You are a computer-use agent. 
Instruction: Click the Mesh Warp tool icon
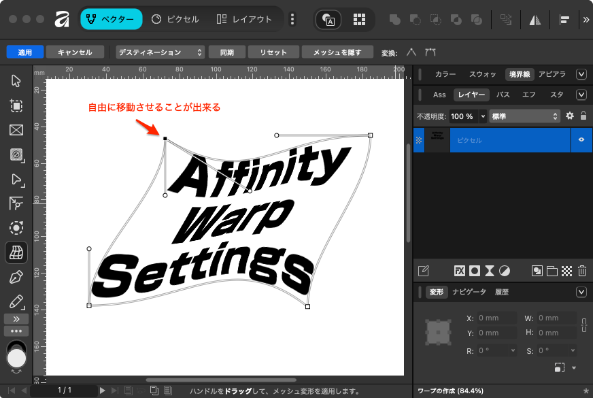[x=16, y=253]
